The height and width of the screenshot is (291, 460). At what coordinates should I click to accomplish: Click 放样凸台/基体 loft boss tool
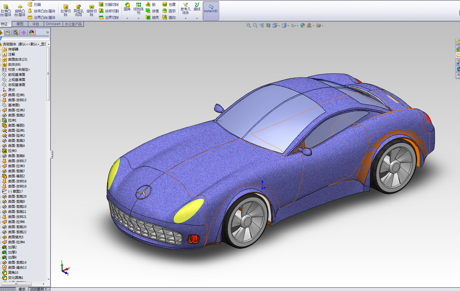pos(42,11)
